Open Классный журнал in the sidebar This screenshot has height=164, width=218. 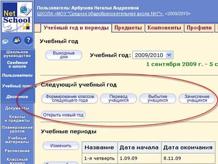[x=17, y=161]
